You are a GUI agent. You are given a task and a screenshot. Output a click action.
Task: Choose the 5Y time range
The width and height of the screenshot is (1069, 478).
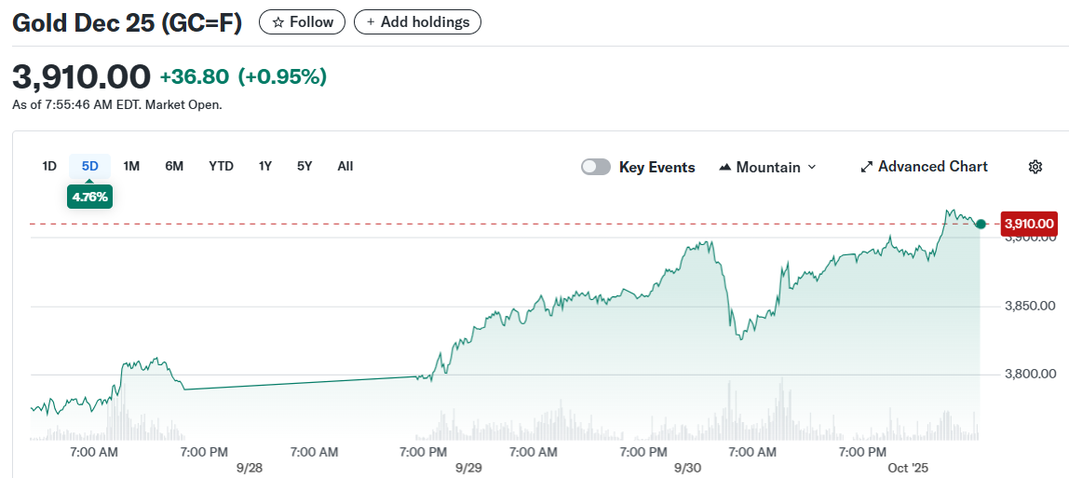[304, 166]
